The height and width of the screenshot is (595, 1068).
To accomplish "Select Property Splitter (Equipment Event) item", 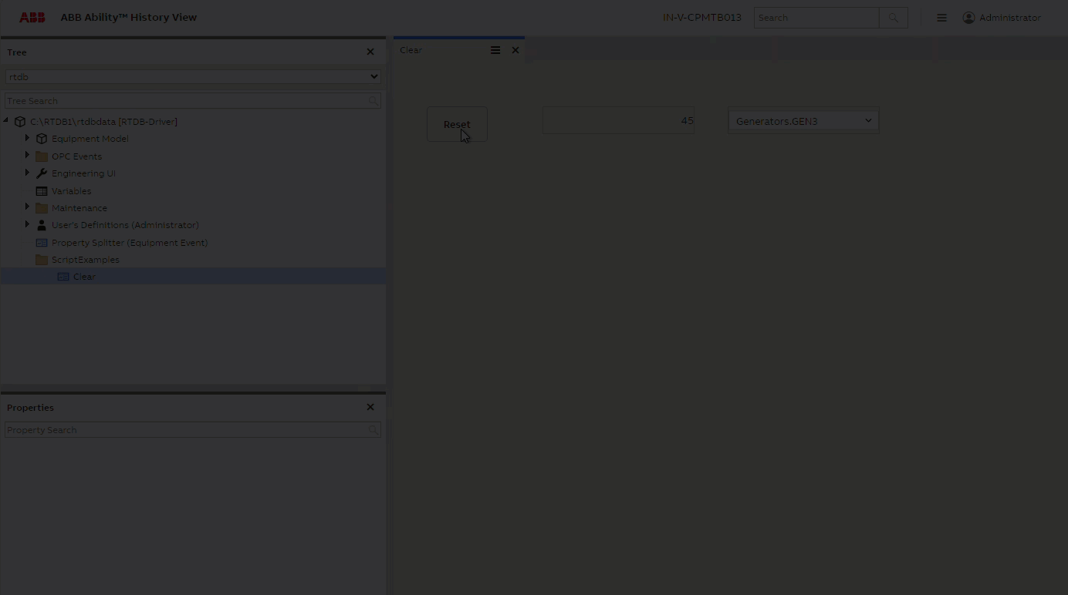I will click(x=130, y=243).
